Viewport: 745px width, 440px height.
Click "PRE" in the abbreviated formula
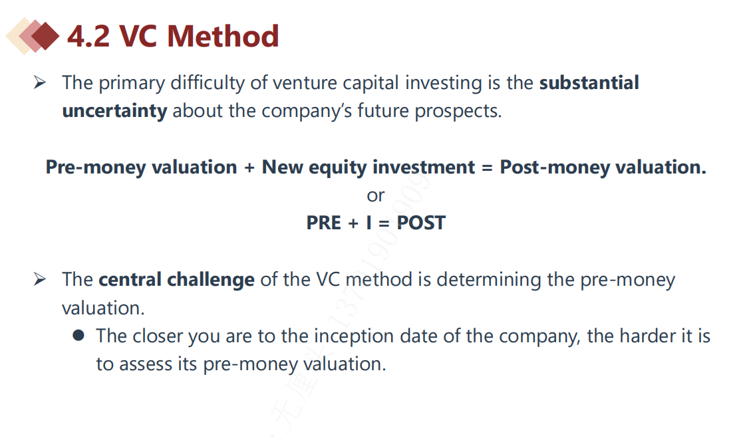point(324,223)
